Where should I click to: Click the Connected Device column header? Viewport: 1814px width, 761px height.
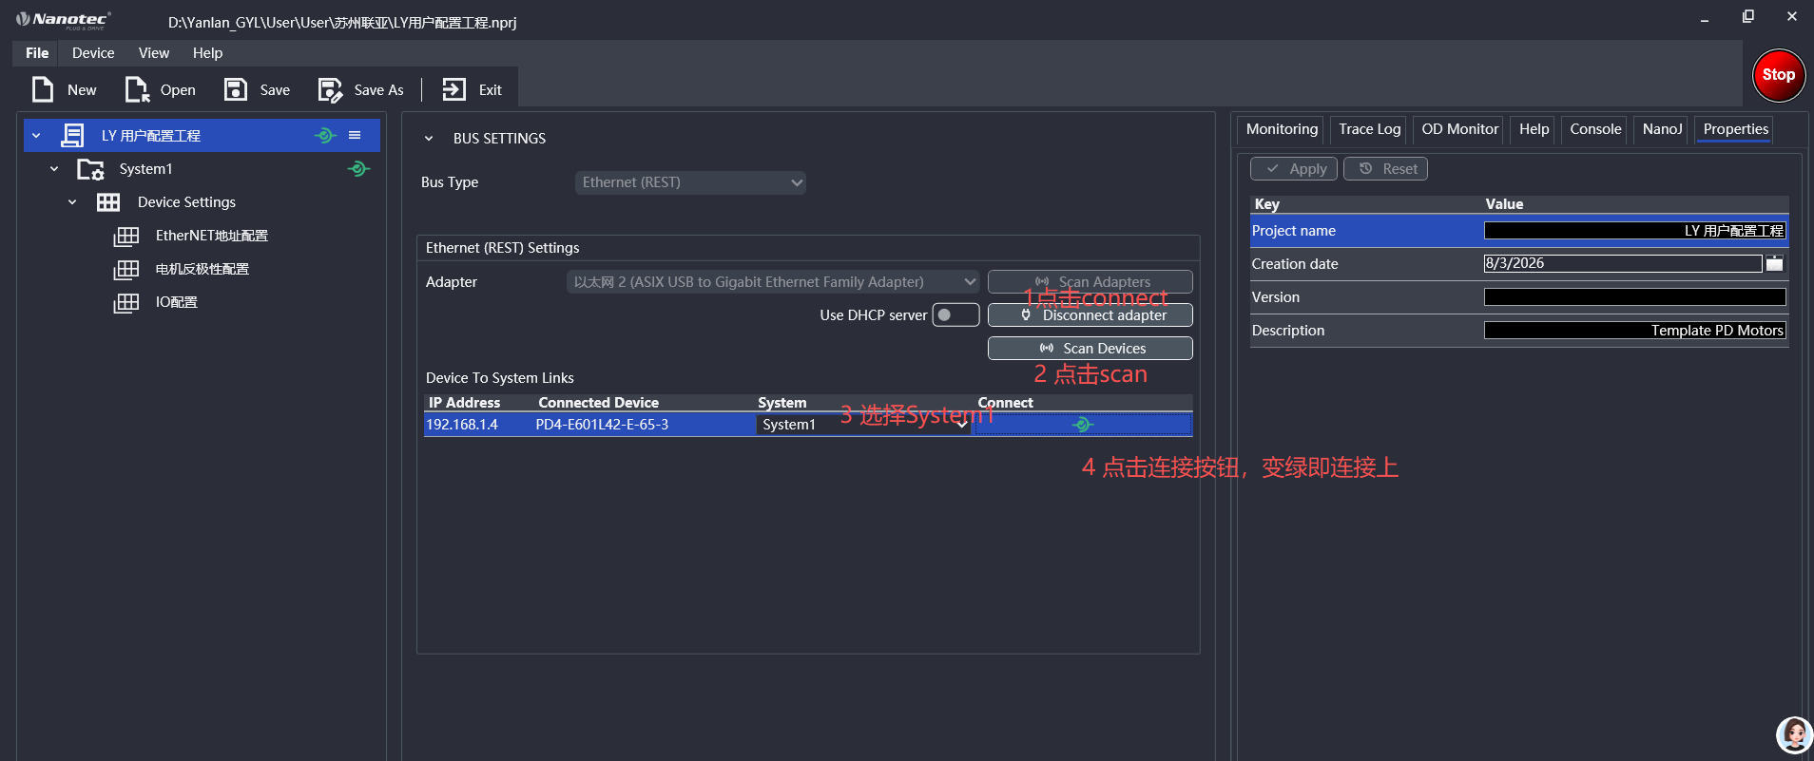(598, 403)
